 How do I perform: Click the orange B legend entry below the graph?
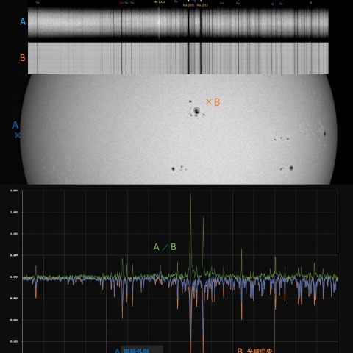255,351
